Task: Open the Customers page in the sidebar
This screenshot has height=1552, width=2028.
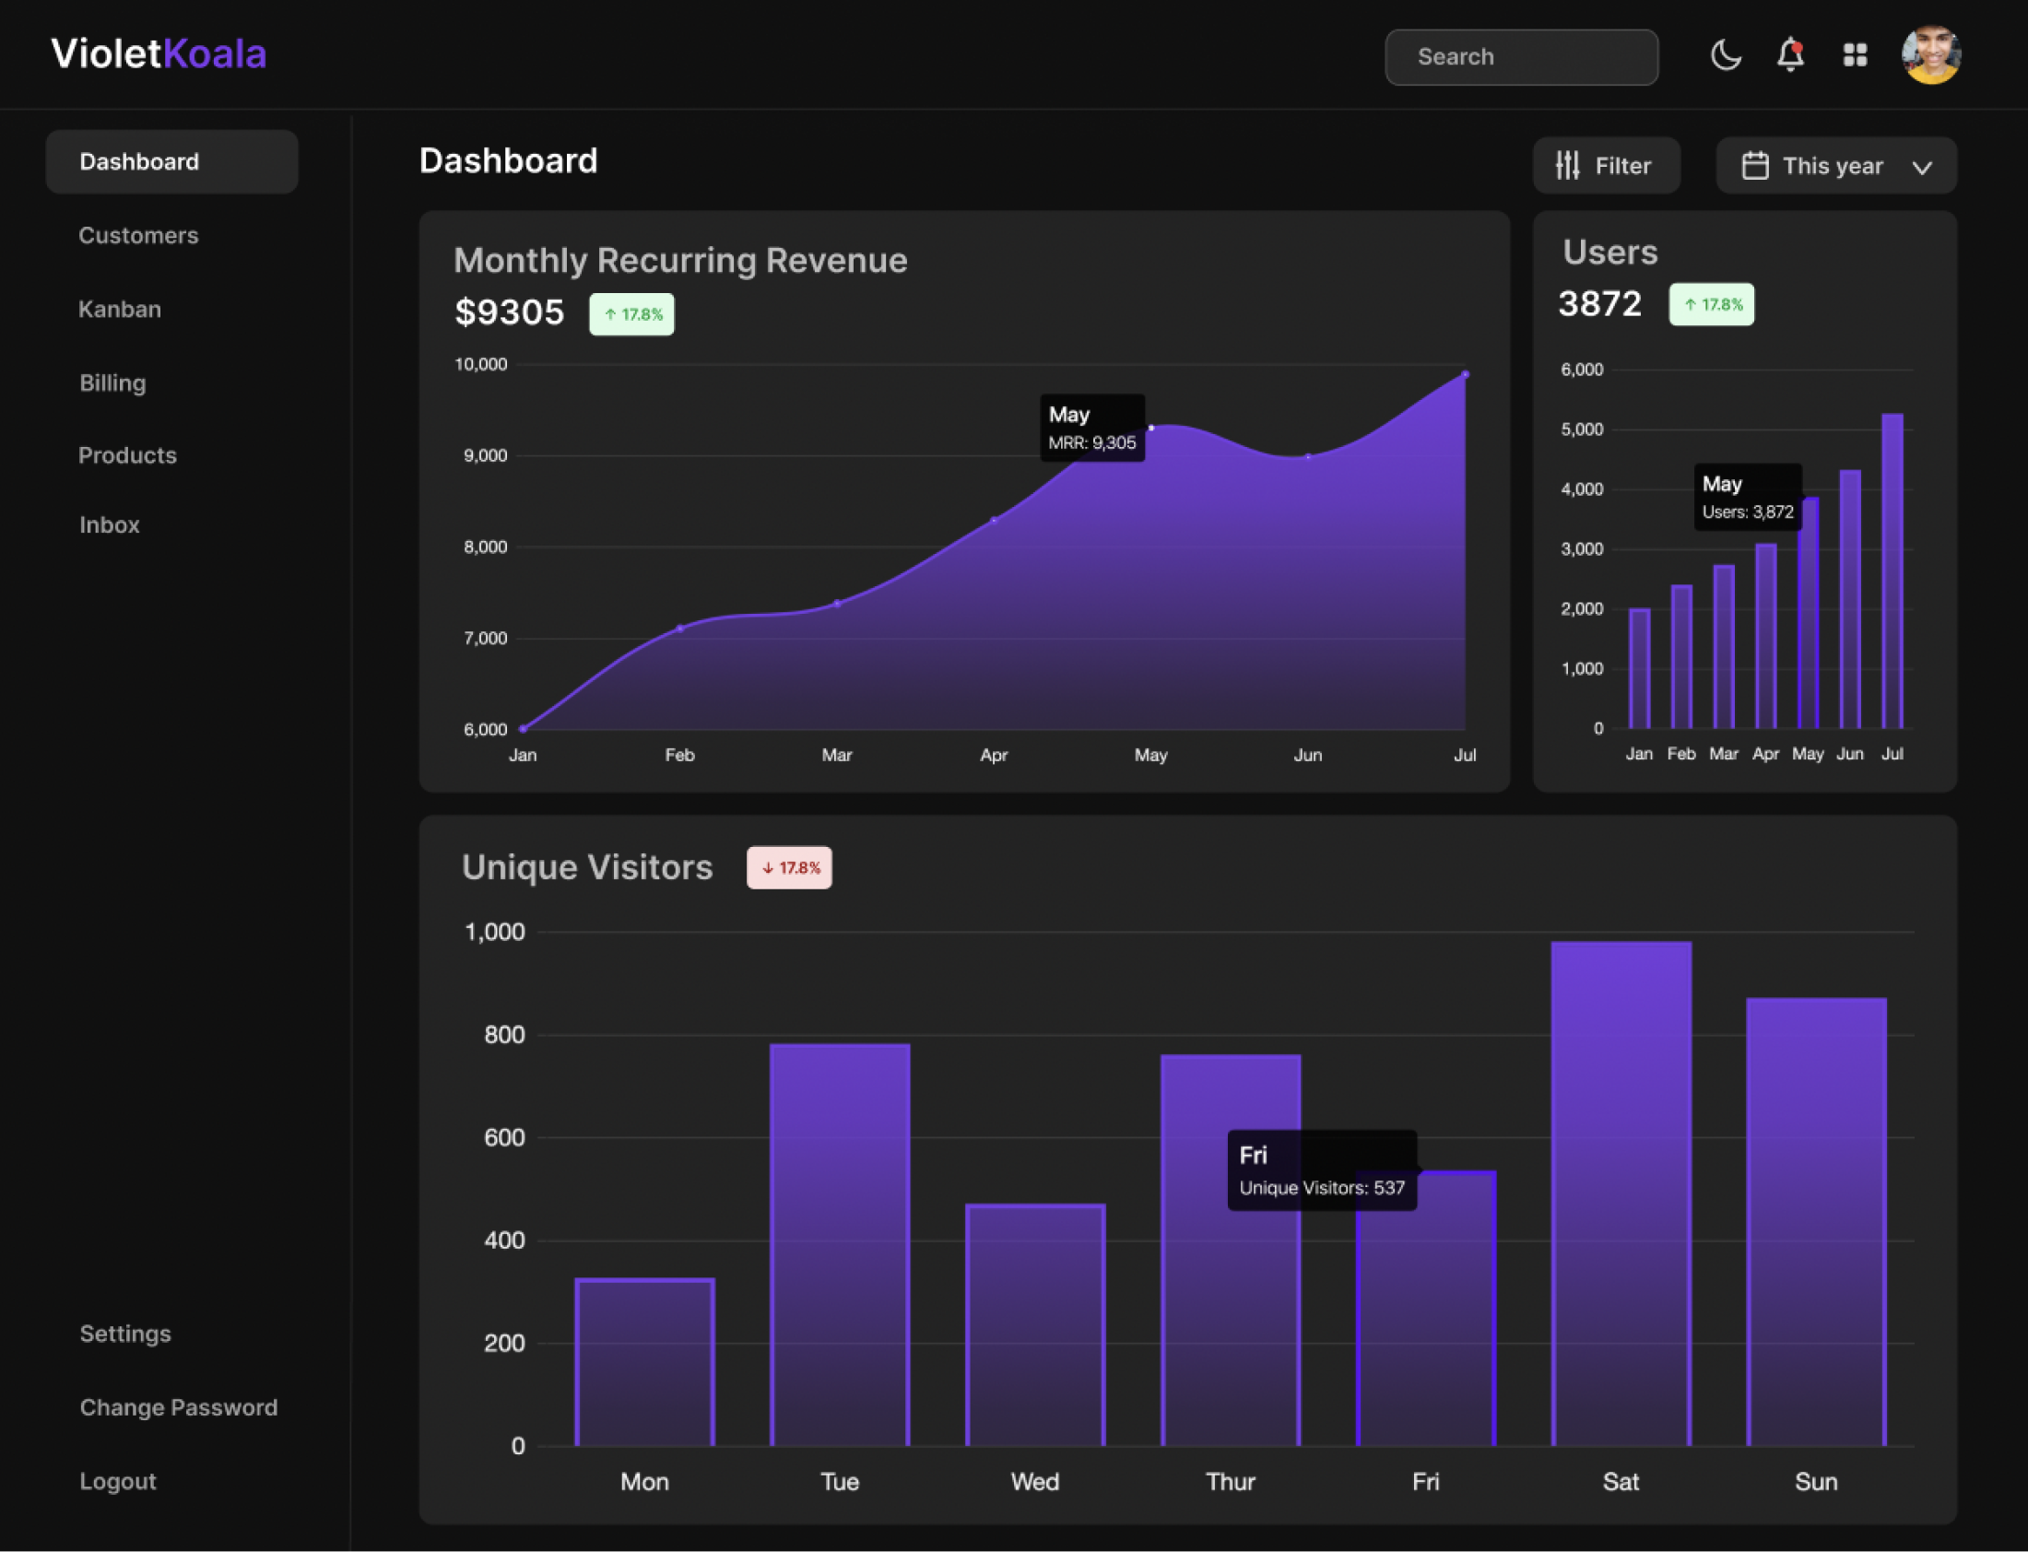Action: [138, 236]
